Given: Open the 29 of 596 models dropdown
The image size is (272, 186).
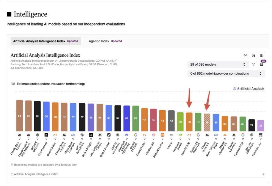Looking at the screenshot, I should tap(218, 64).
